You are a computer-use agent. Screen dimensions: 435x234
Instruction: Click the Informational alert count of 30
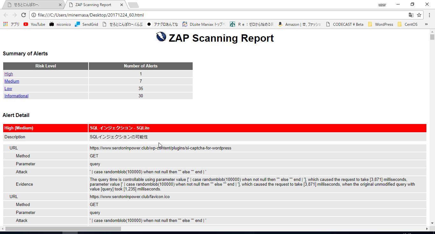click(141, 96)
